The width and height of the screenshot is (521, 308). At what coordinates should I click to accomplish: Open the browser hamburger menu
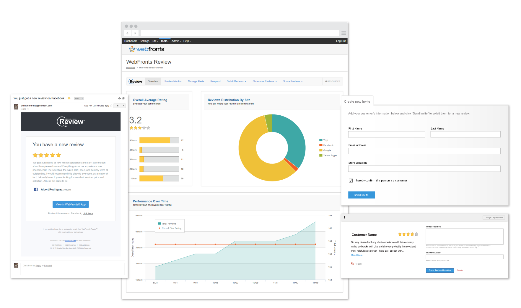coord(343,33)
